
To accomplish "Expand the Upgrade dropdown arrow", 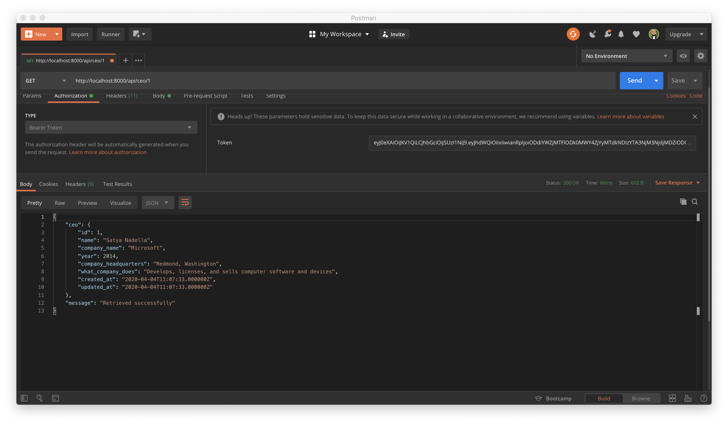I will coord(702,34).
